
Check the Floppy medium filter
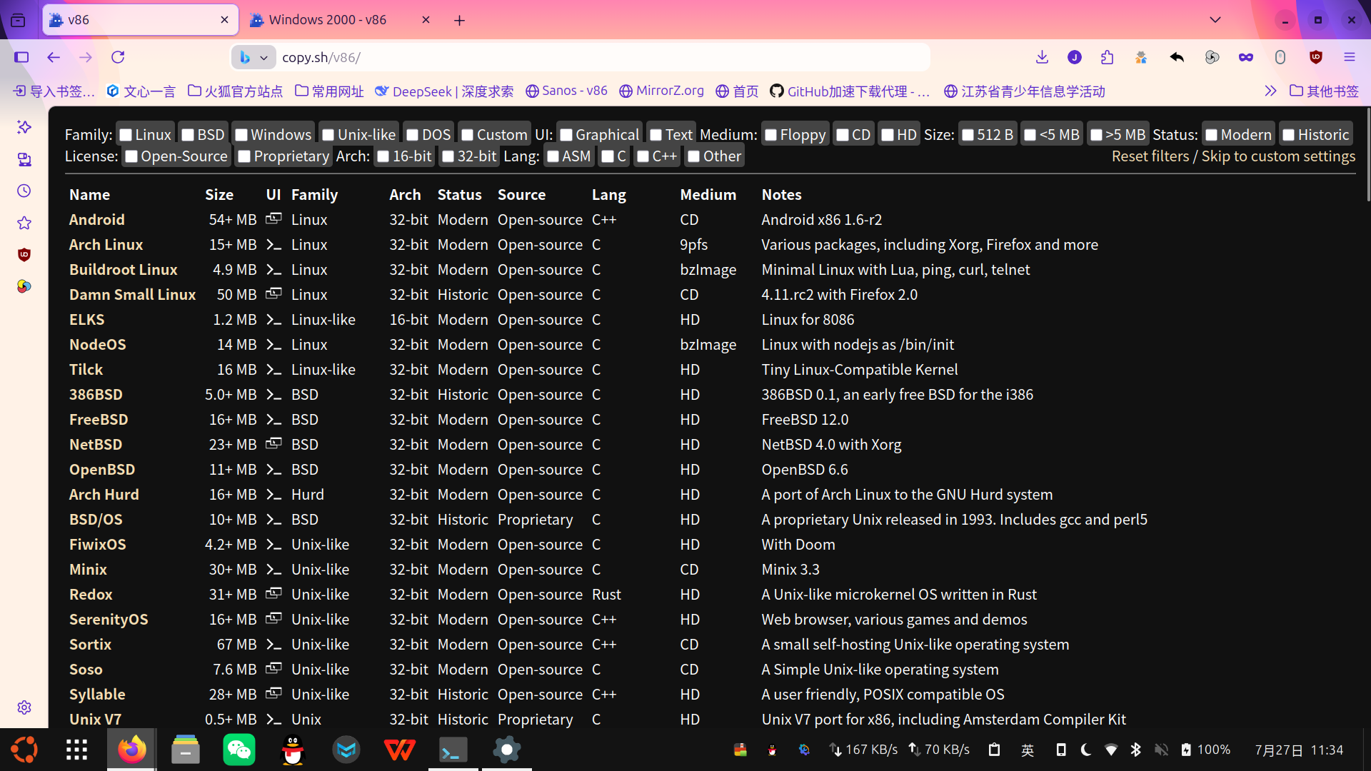pos(770,135)
